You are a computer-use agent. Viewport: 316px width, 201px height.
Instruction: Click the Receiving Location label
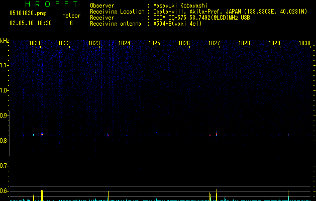point(117,12)
